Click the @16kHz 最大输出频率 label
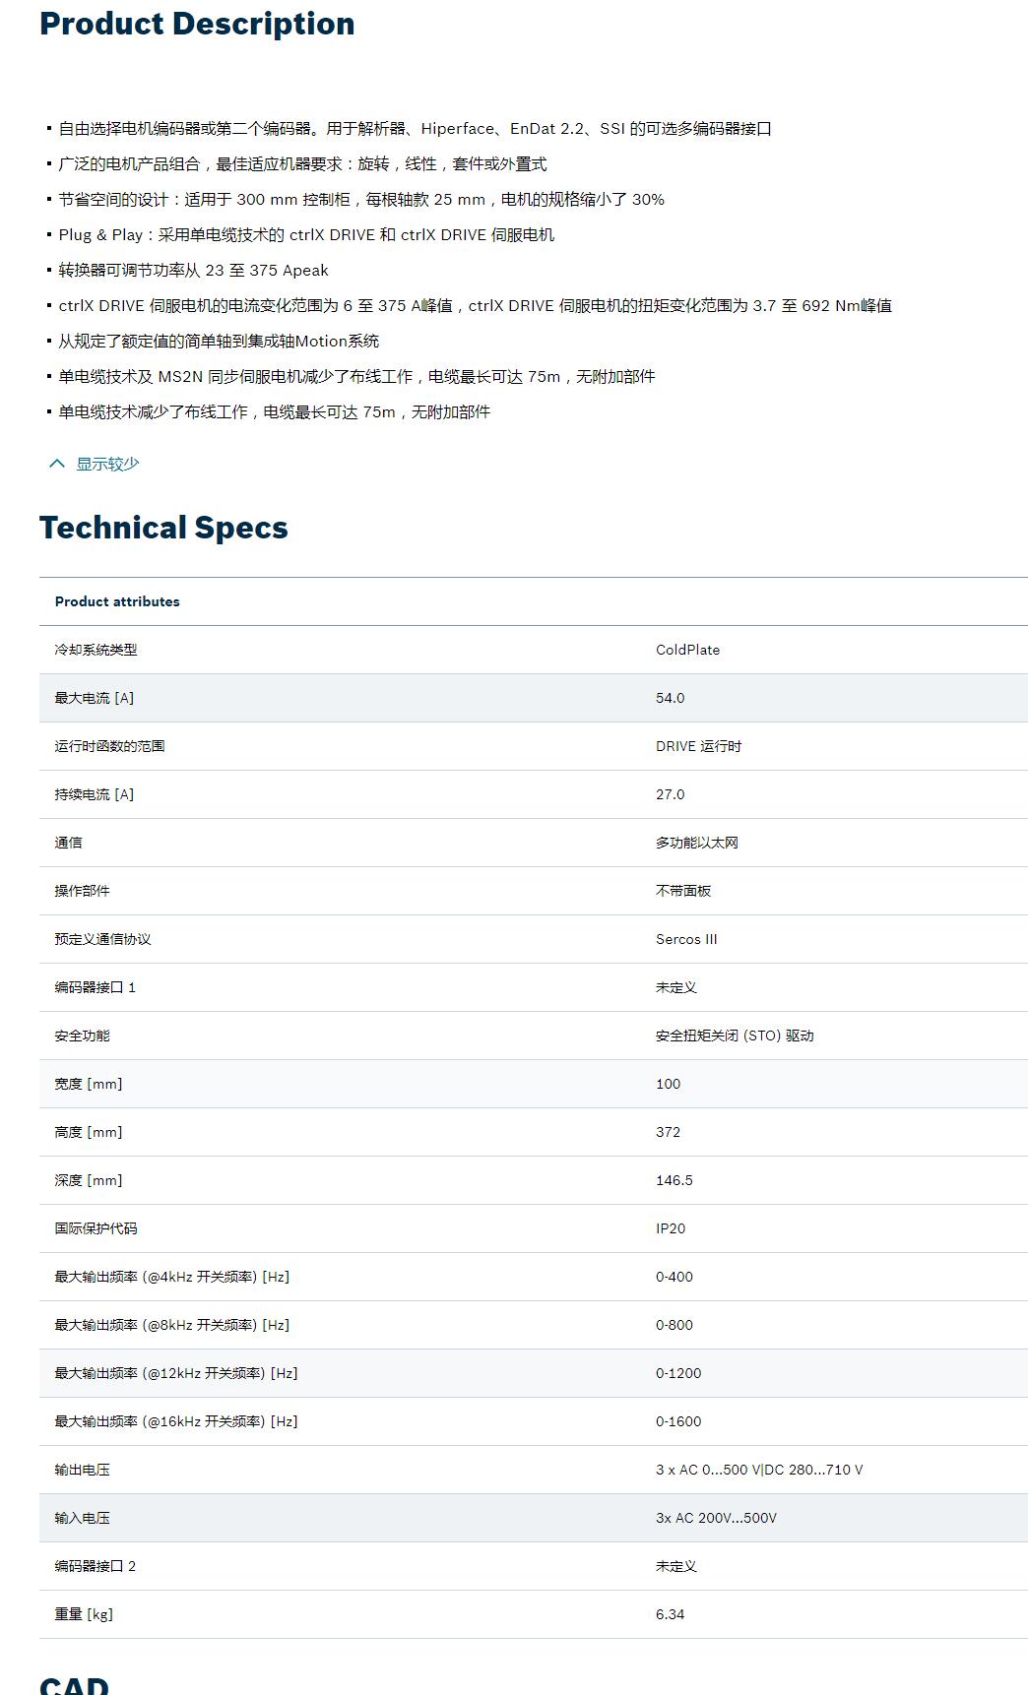This screenshot has height=1695, width=1028. click(x=176, y=1421)
